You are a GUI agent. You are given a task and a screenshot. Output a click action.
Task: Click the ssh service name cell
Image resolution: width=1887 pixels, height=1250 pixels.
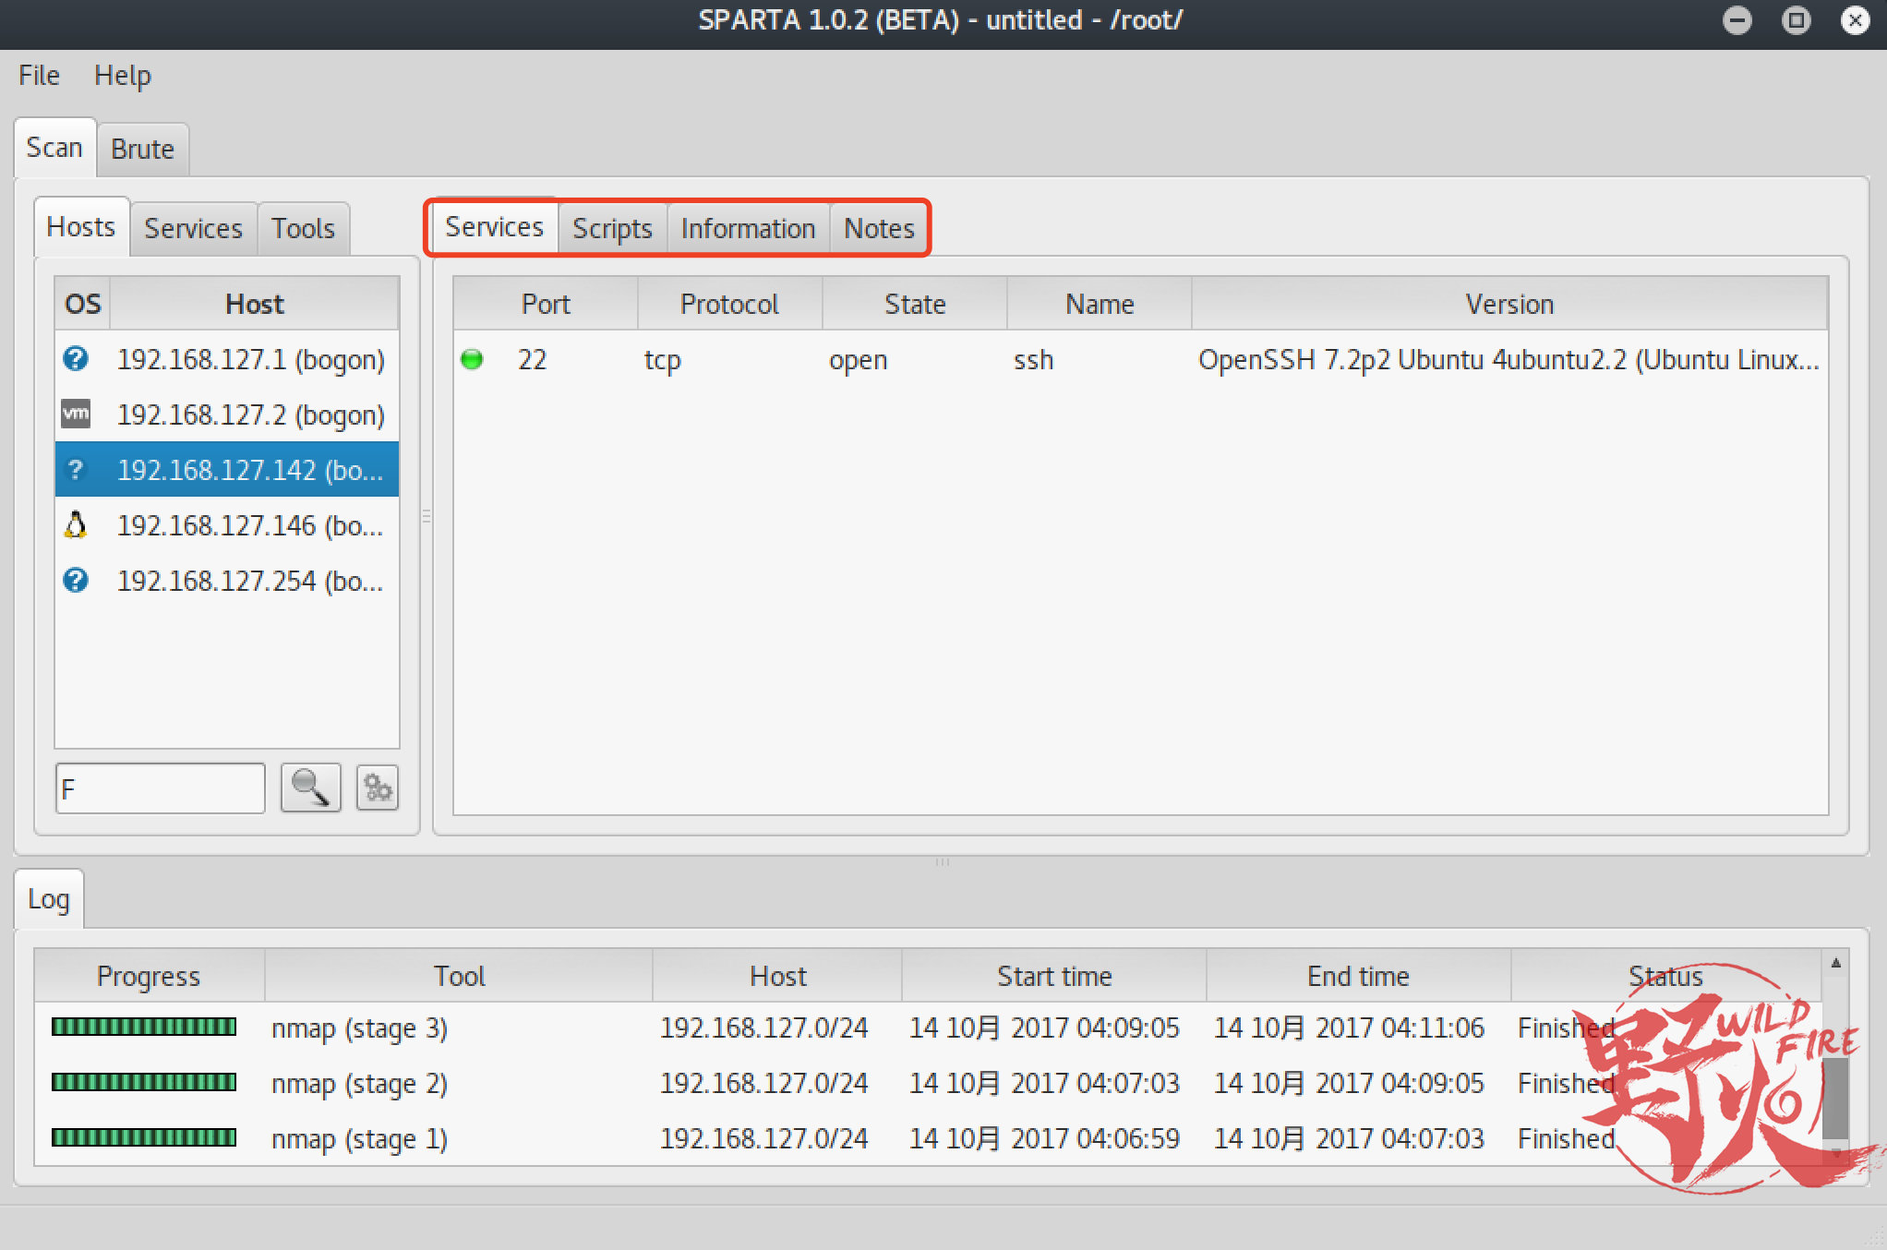pyautogui.click(x=1033, y=359)
